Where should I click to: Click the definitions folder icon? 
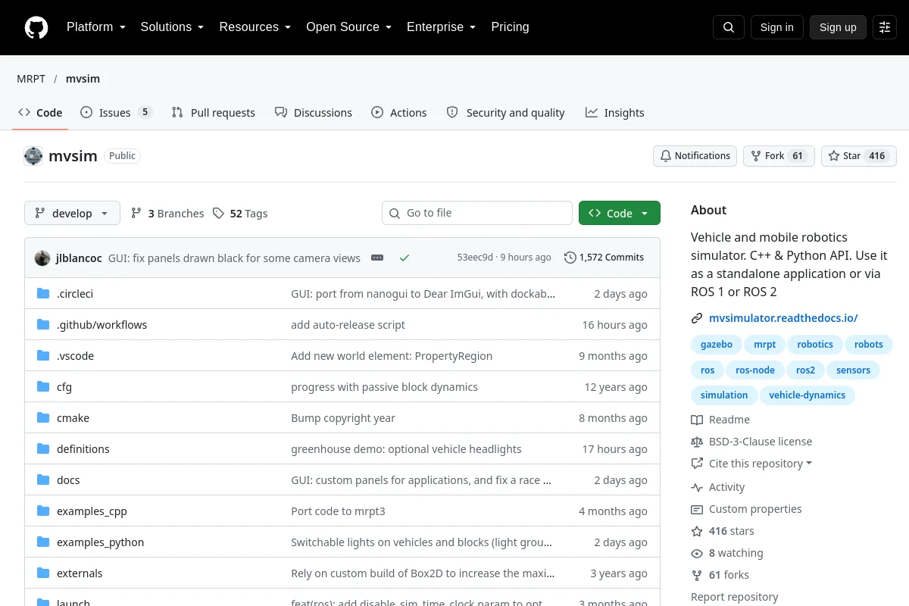[43, 449]
